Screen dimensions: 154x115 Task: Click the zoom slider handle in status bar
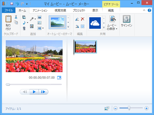point(129,108)
